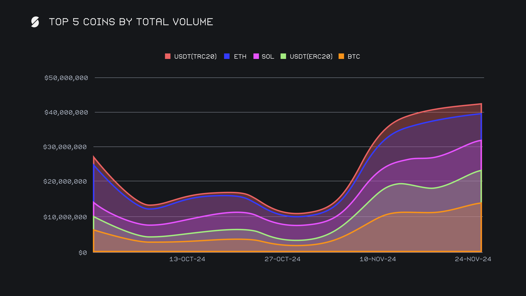Click the 10-NOV-24 x-axis date label

click(x=378, y=259)
